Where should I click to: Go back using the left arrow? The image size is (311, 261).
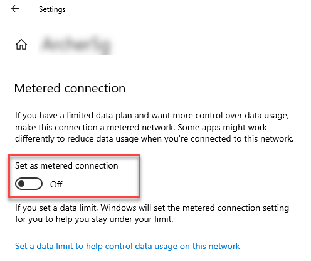tap(15, 9)
